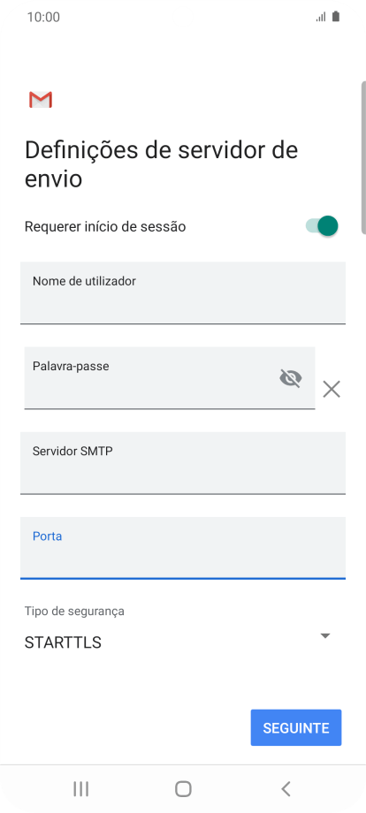Focus the Porta input field
Viewport: 366px width, 813px height.
click(x=183, y=548)
